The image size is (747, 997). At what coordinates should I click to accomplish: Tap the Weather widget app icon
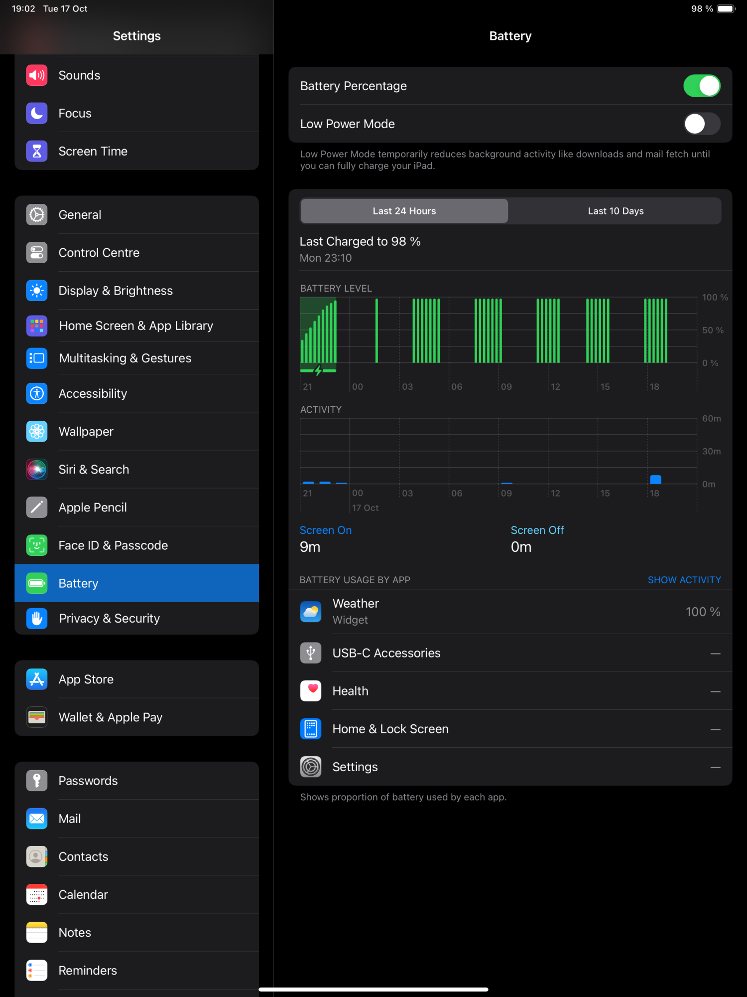(x=311, y=612)
